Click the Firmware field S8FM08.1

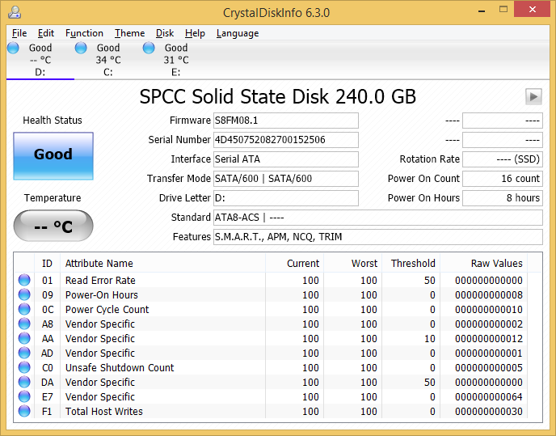point(286,121)
